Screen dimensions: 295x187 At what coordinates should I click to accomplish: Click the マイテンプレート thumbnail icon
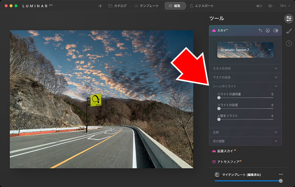pyautogui.click(x=217, y=174)
